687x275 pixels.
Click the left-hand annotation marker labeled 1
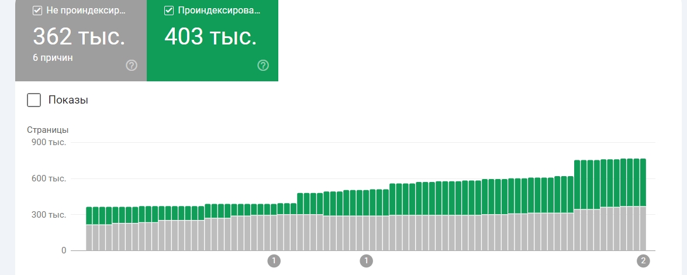click(274, 262)
